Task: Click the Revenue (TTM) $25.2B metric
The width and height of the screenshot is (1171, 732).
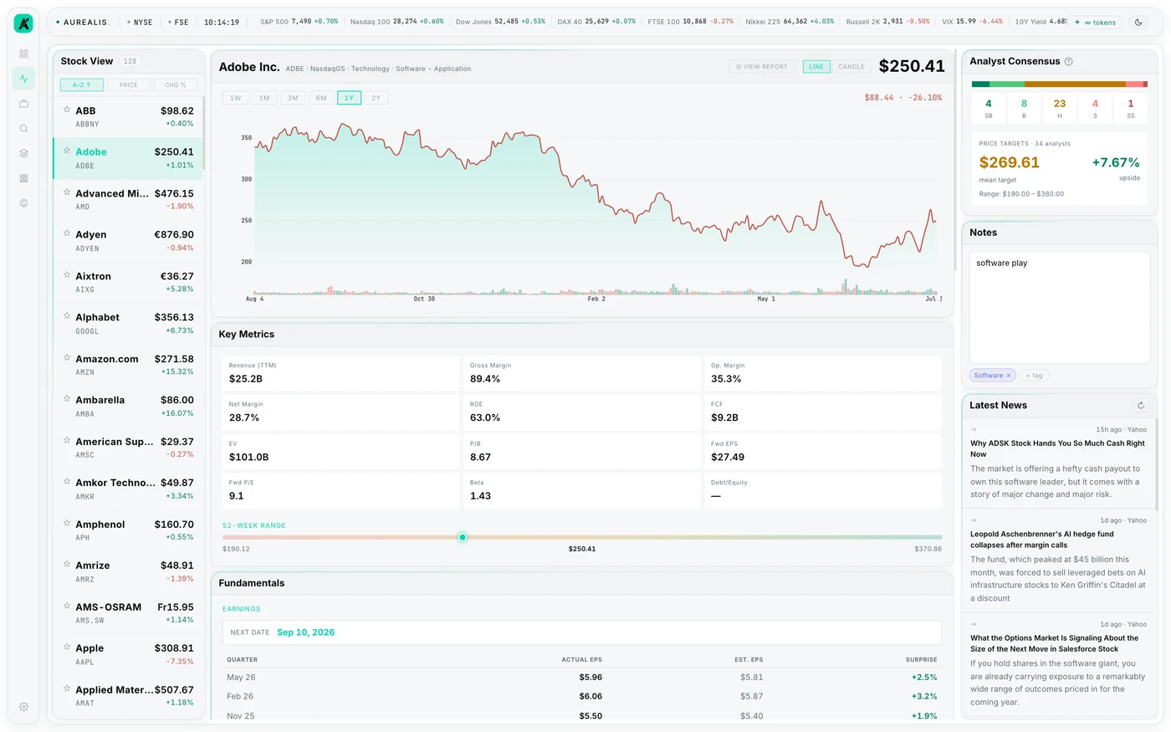Action: 340,373
